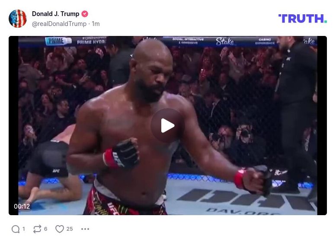Image resolution: width=336 pixels, height=242 pixels.
Task: Click the @realDonaldTrump handle
Action: [59, 24]
